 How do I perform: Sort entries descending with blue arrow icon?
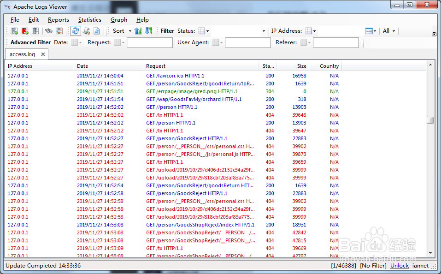[148, 30]
